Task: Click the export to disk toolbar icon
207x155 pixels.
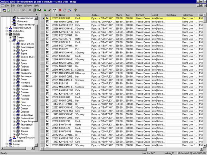Action: pyautogui.click(x=39, y=10)
